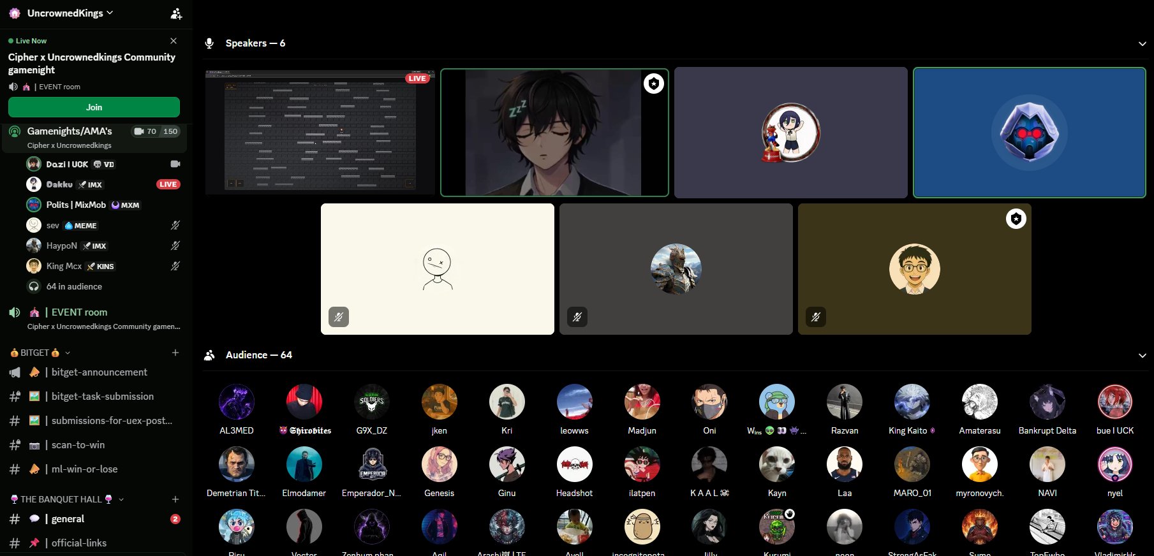
Task: Click the Audience people icon
Action: pos(209,355)
